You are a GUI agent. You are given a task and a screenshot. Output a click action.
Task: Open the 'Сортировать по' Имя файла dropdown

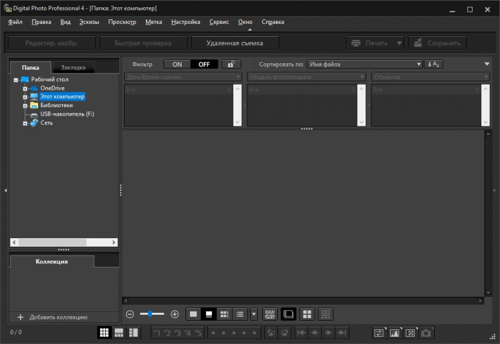(365, 65)
